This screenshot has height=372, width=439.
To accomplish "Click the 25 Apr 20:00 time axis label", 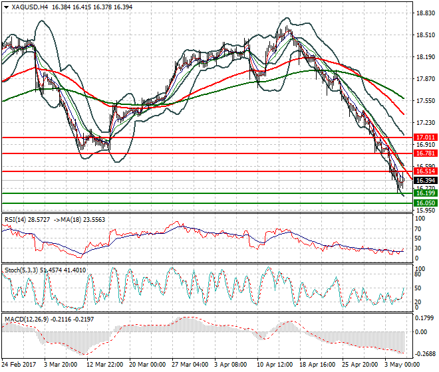I will 360,365.
